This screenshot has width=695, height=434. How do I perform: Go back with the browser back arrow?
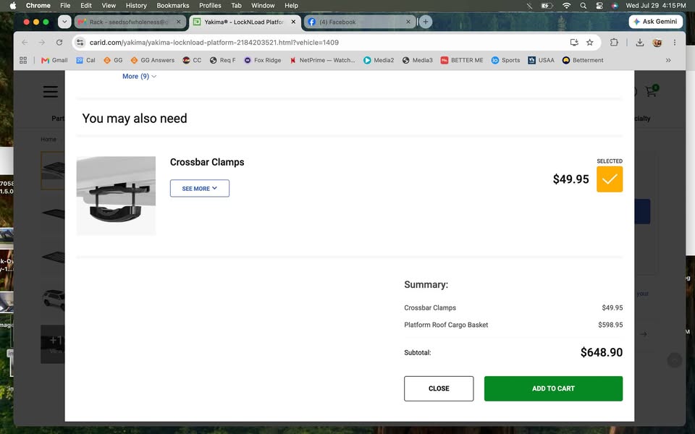point(25,43)
